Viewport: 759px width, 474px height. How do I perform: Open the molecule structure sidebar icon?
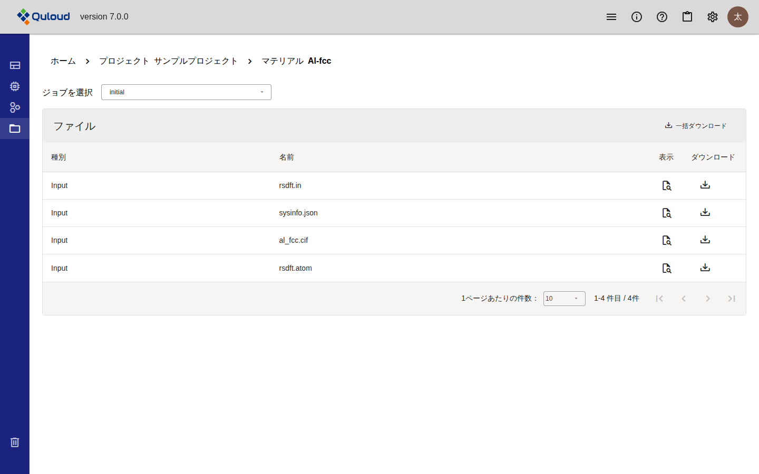15,107
